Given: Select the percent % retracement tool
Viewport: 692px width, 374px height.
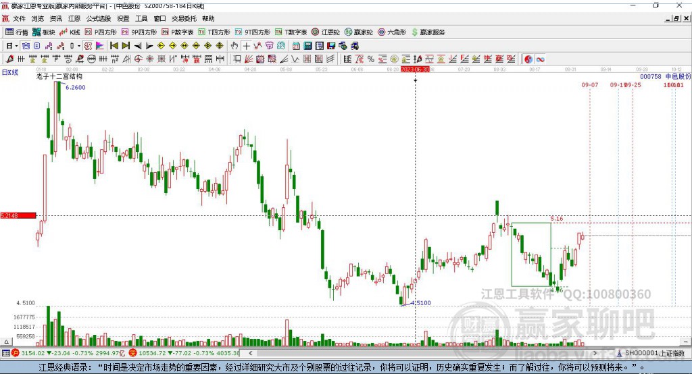Looking at the screenshot, I should pos(371,59).
